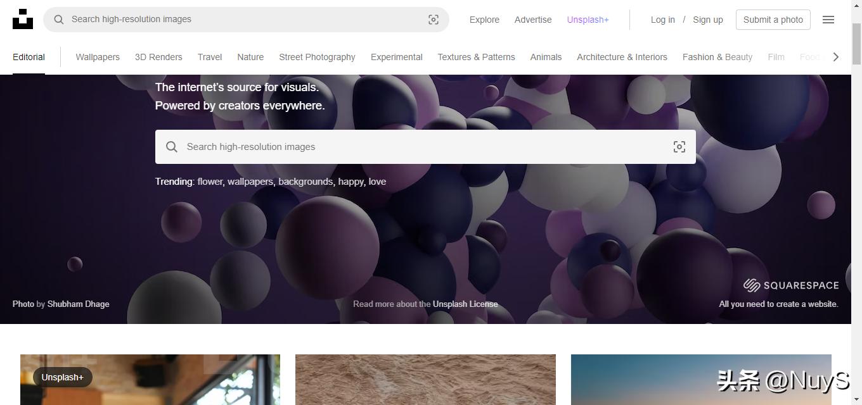The width and height of the screenshot is (862, 405).
Task: Open the Nature category
Action: pos(250,57)
